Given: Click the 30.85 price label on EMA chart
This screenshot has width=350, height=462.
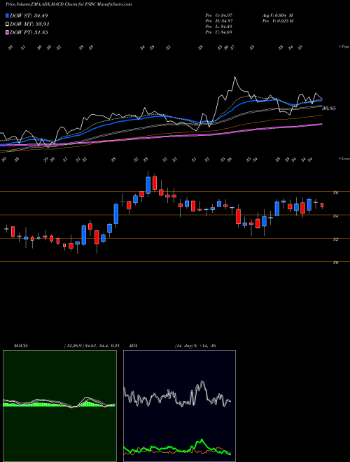Looking at the screenshot, I should (x=329, y=108).
